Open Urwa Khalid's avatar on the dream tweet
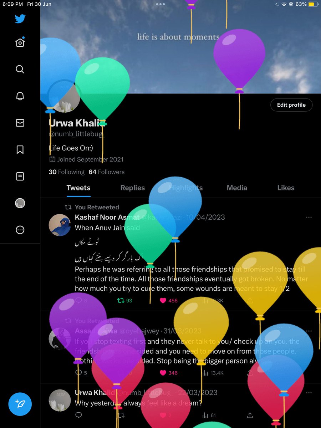Image resolution: width=321 pixels, height=428 pixels. tap(60, 400)
